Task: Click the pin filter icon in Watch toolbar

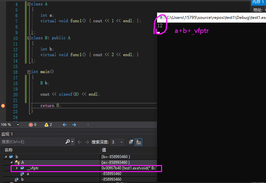Action: [131, 142]
